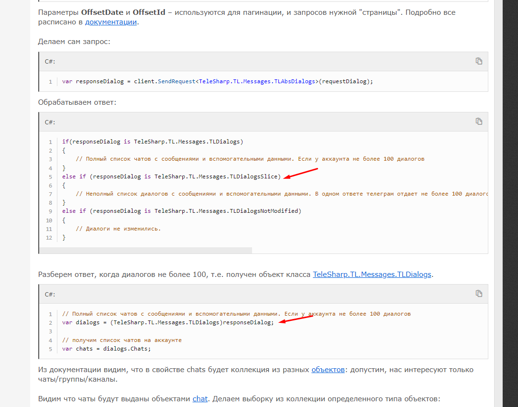This screenshot has width=518, height=407.
Task: Copy the responseDialog if-else code block
Action: click(479, 121)
